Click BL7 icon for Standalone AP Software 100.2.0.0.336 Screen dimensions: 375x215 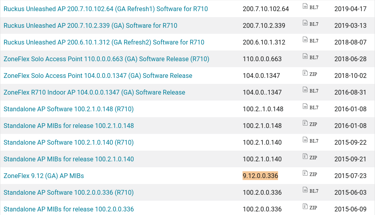(x=305, y=190)
